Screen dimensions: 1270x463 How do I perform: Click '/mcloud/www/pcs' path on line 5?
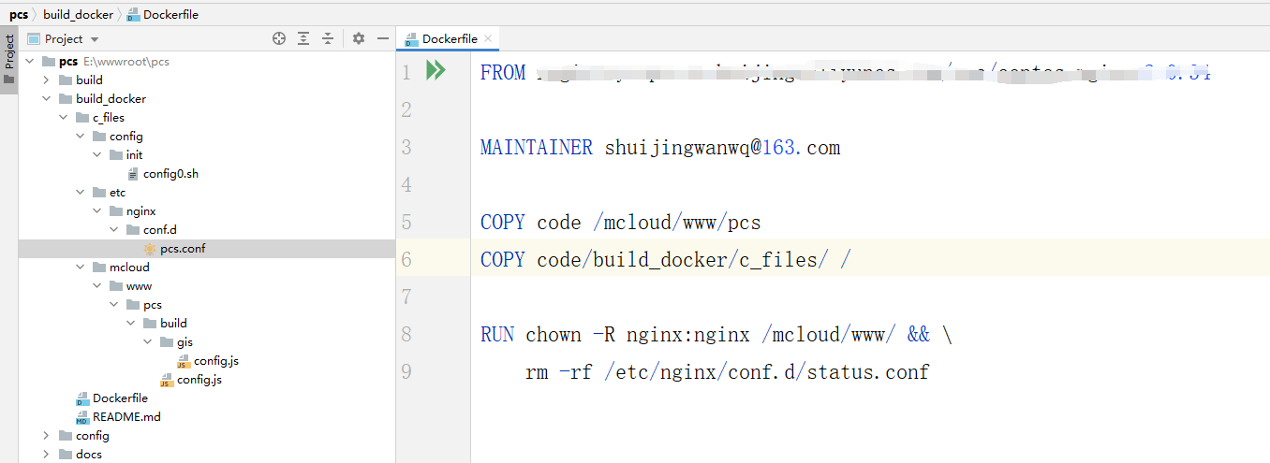[x=677, y=223]
